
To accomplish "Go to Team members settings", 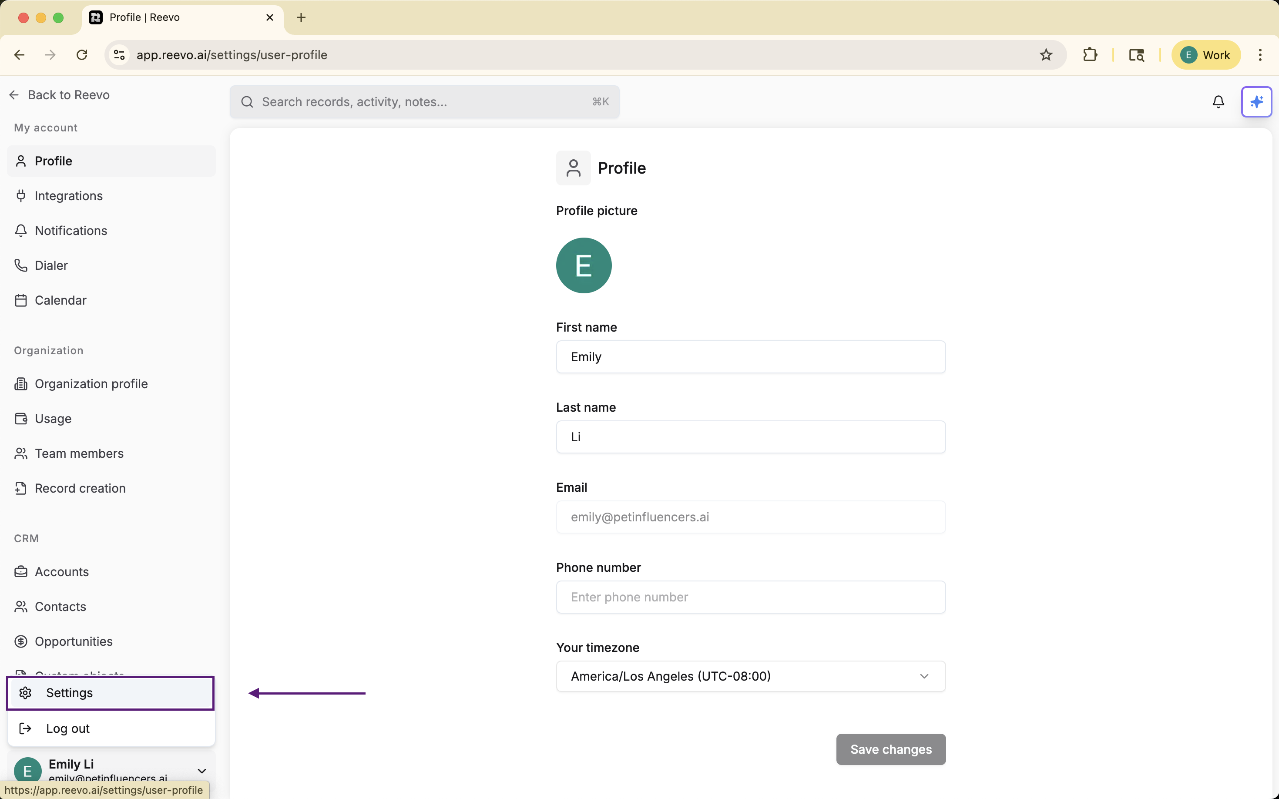I will tap(79, 453).
